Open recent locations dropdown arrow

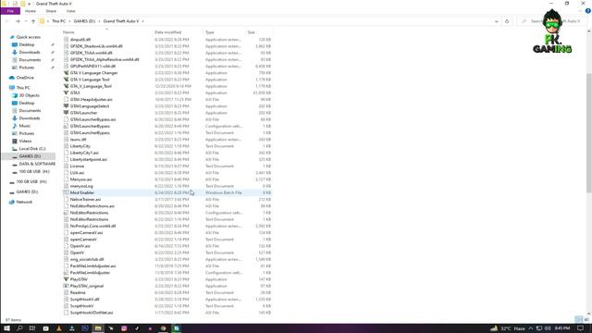pos(26,21)
